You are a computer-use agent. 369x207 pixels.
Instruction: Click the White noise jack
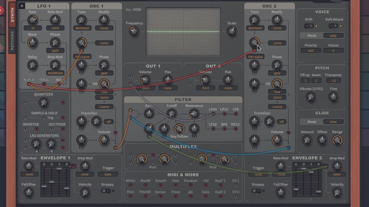[130, 185]
